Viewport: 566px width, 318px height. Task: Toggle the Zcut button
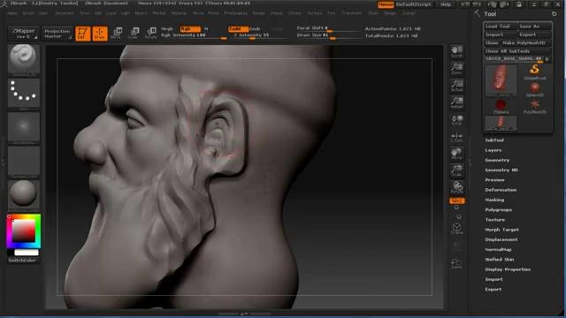click(278, 28)
